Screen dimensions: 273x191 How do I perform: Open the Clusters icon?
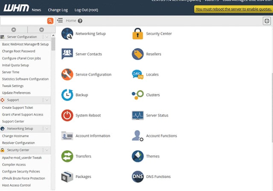click(x=137, y=95)
